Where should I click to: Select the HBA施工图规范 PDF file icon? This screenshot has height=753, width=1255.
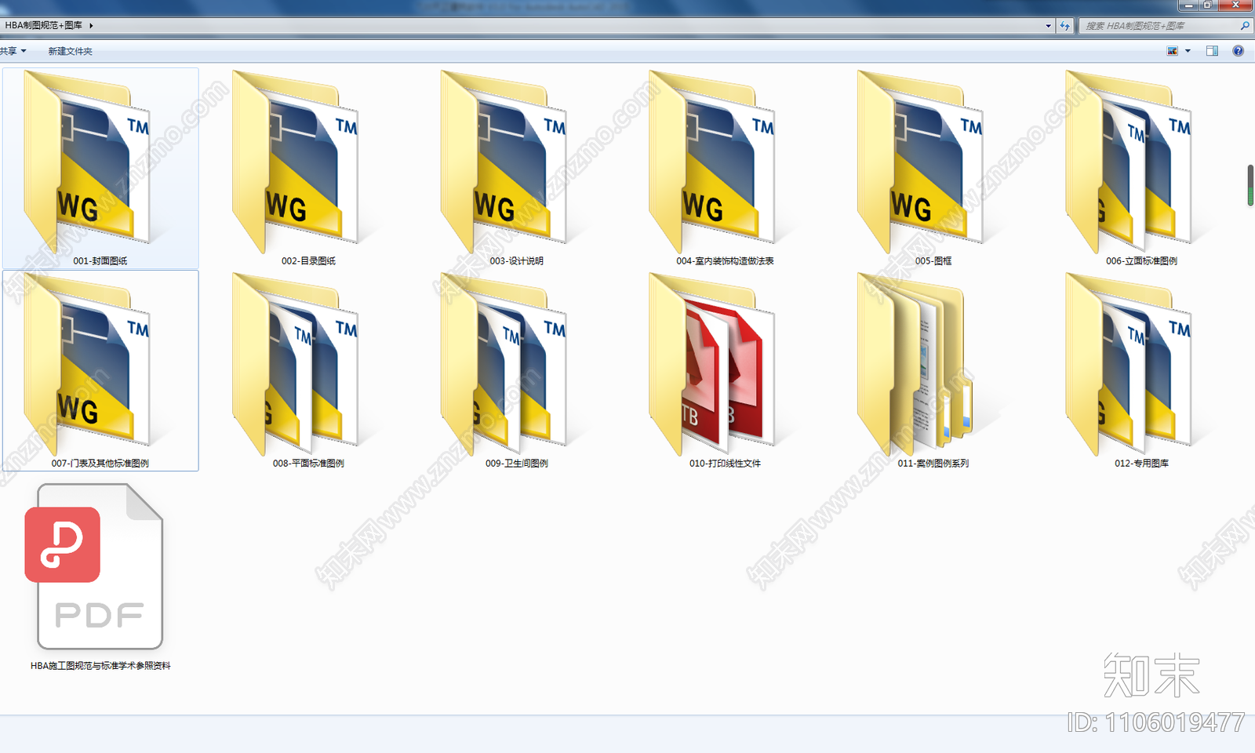(x=94, y=566)
